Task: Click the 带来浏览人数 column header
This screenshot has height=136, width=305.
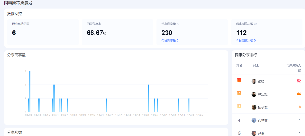Action: (x=294, y=68)
